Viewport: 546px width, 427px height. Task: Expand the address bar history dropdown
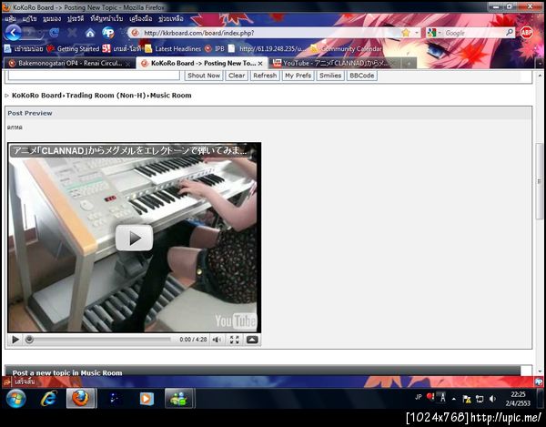click(416, 33)
